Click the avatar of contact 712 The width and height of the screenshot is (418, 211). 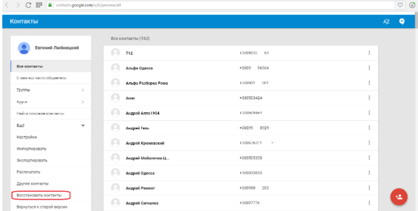click(x=115, y=53)
